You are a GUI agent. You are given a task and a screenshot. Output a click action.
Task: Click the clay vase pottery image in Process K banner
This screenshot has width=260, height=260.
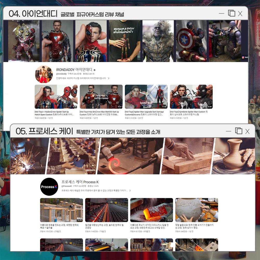click(234, 156)
